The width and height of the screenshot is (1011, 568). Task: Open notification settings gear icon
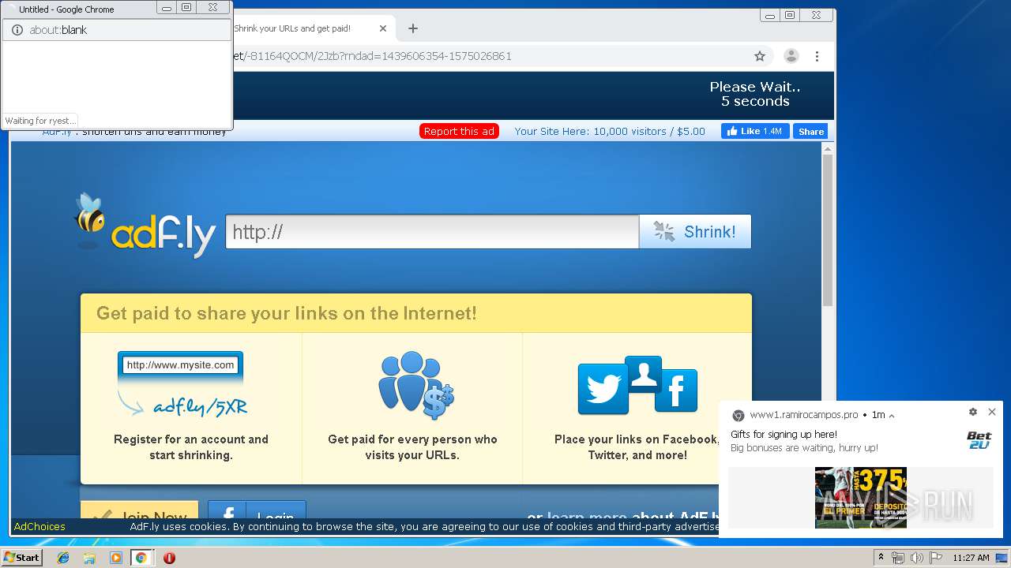[972, 412]
